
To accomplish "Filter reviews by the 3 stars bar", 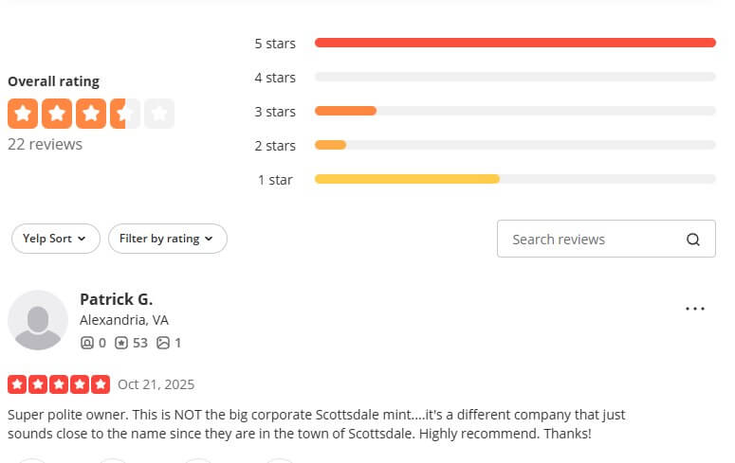I will [515, 111].
